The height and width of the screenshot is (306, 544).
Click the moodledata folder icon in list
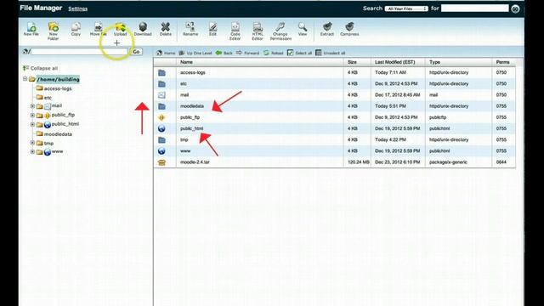[x=161, y=106]
